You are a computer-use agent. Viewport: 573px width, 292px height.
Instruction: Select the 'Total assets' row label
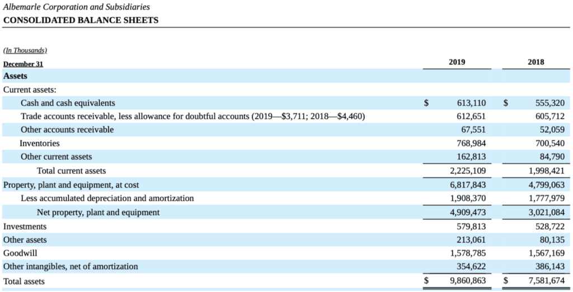(24, 281)
